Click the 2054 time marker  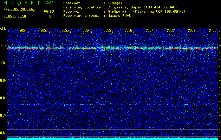click(86, 30)
